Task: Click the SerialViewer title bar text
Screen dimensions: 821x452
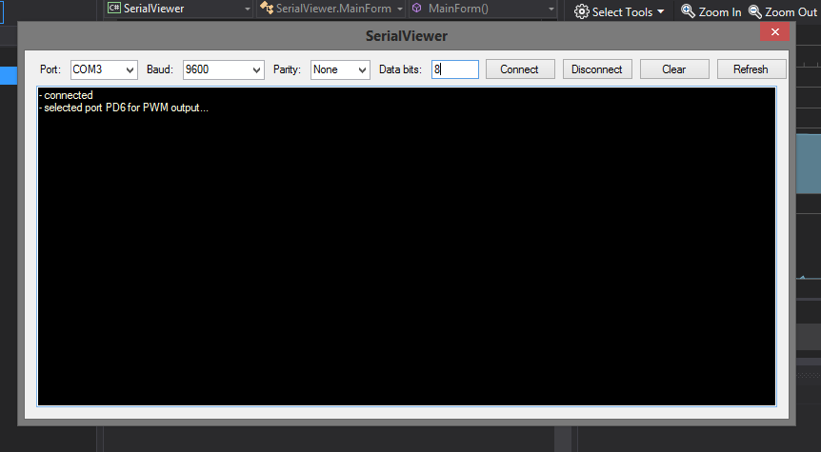Action: (x=407, y=36)
